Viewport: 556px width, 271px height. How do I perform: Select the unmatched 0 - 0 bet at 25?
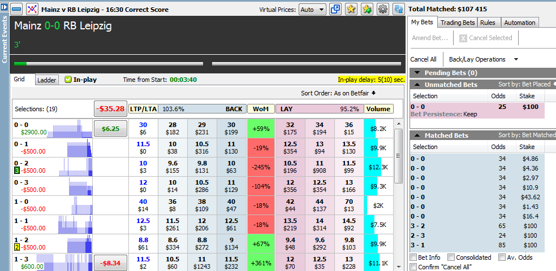coord(477,111)
